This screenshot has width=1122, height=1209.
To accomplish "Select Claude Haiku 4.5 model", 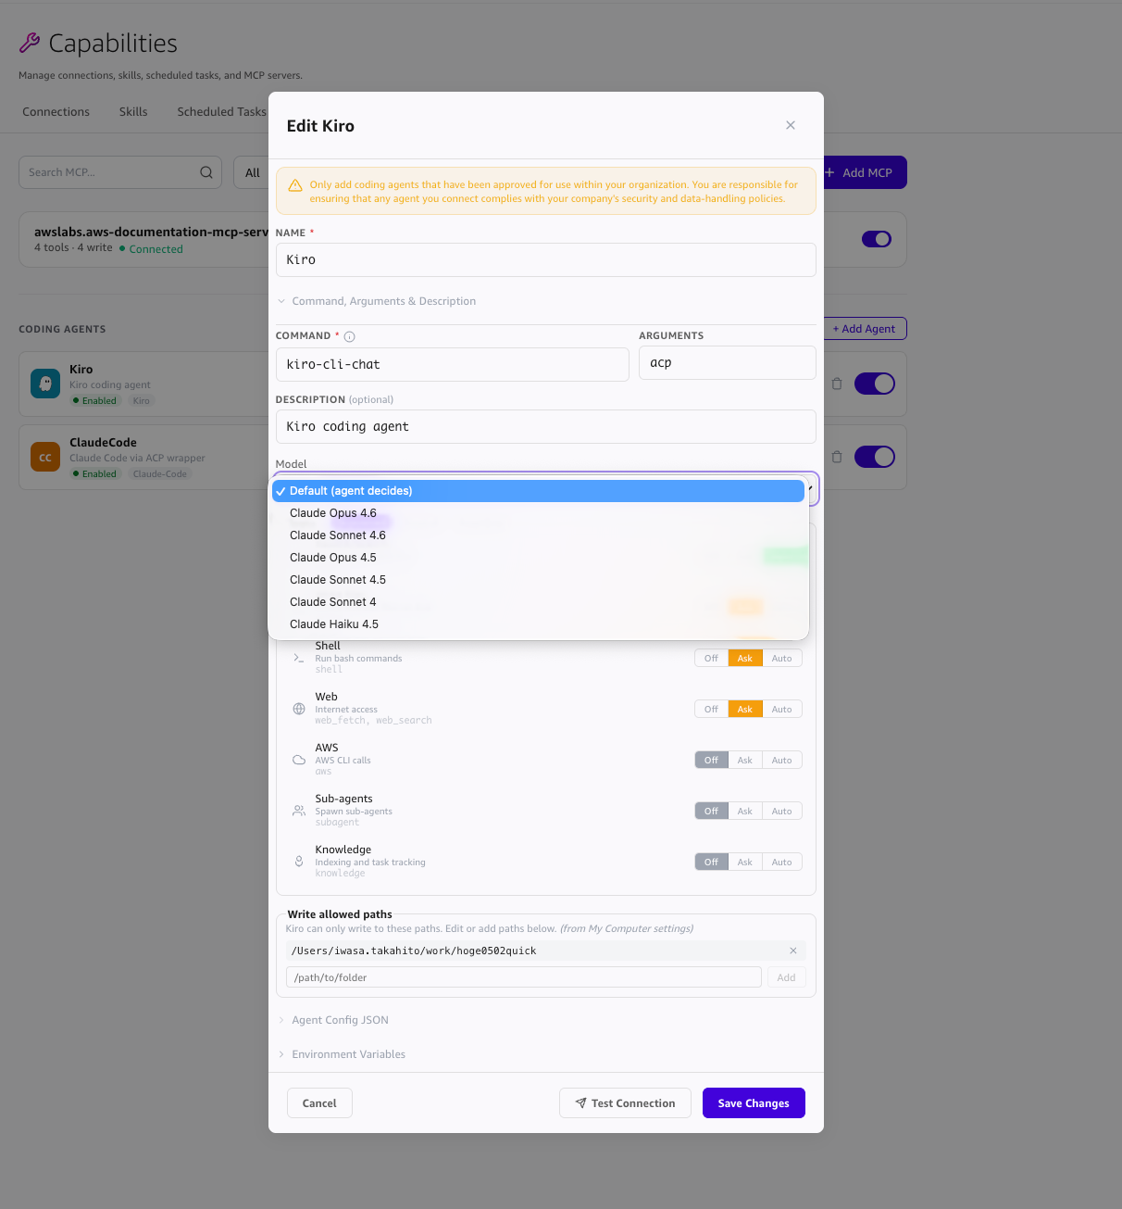I will click(538, 624).
